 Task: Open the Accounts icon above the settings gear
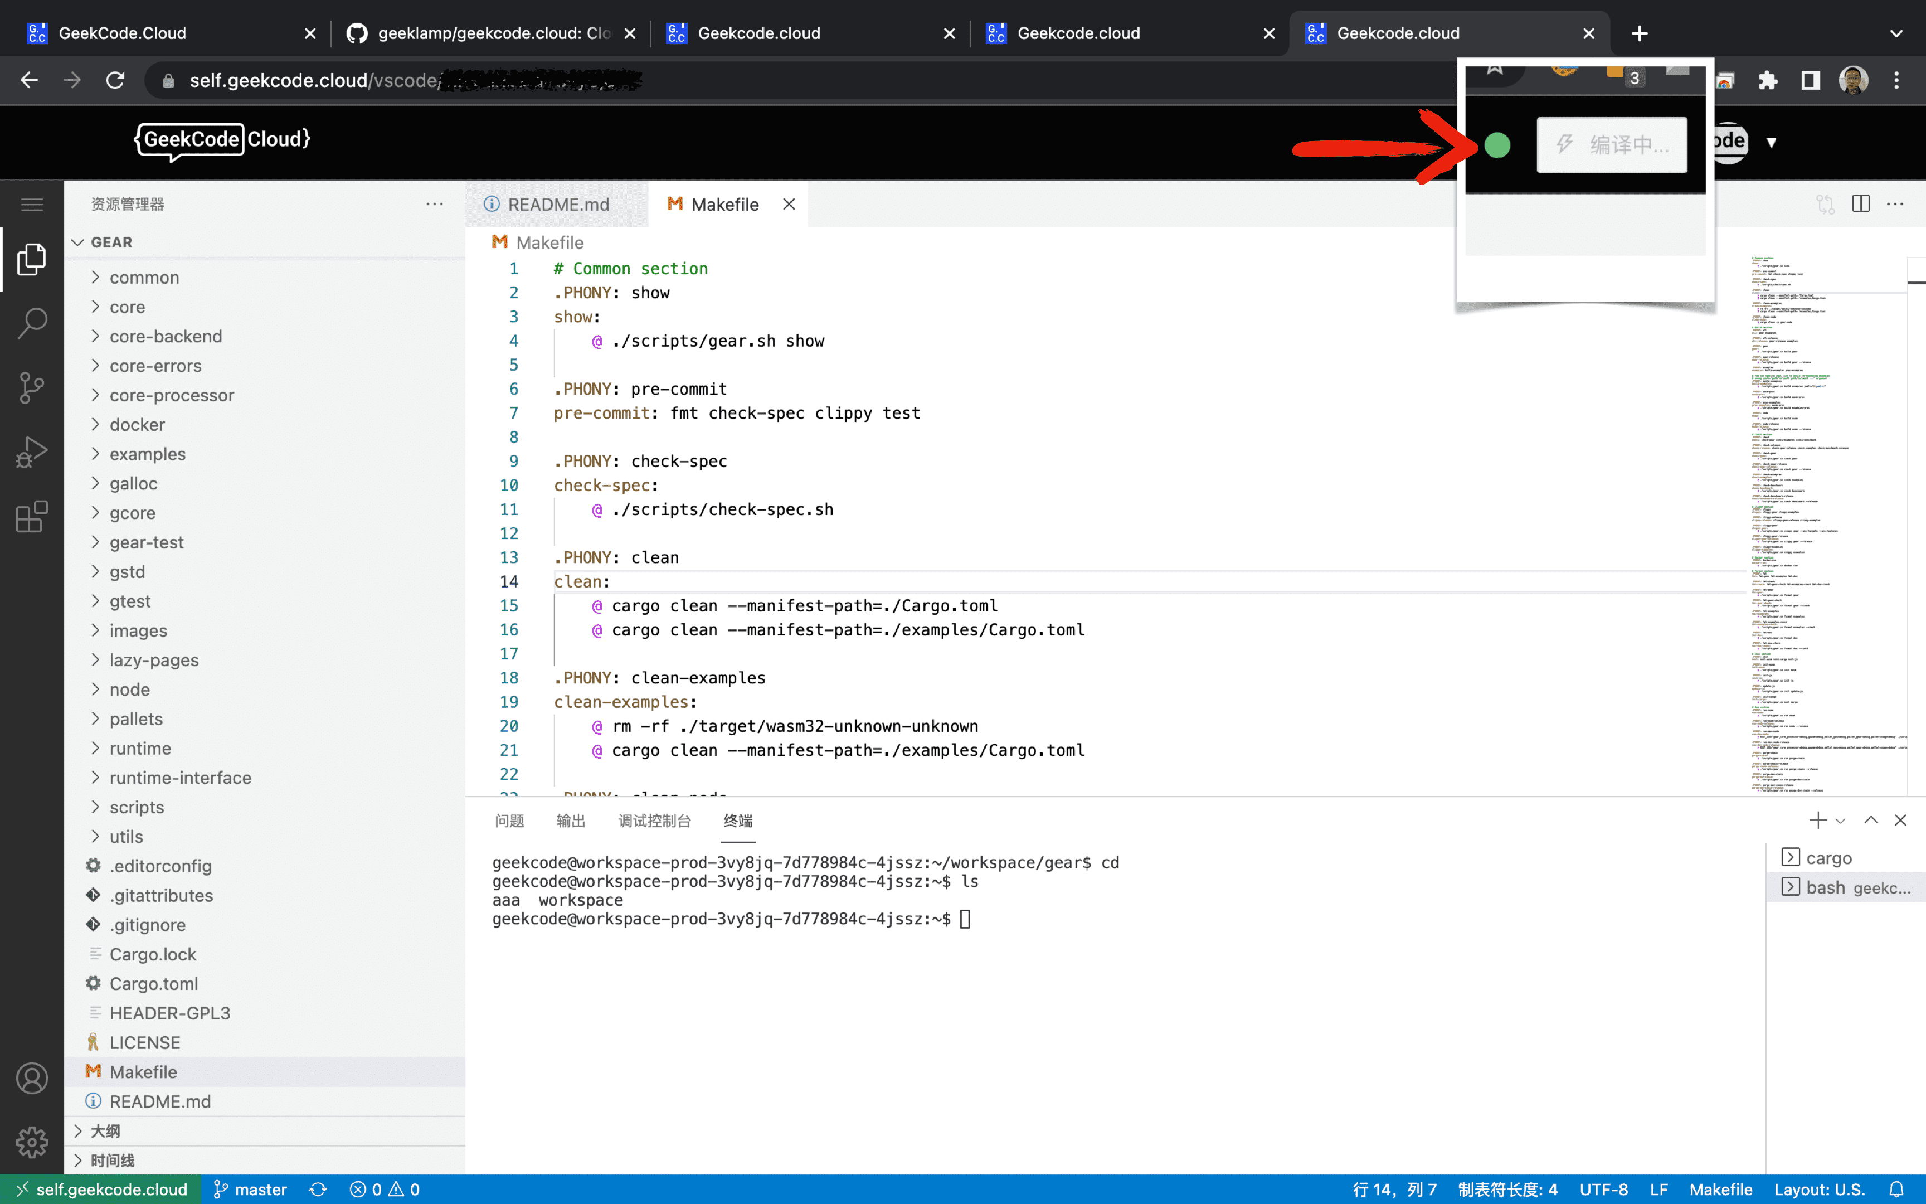coord(32,1077)
